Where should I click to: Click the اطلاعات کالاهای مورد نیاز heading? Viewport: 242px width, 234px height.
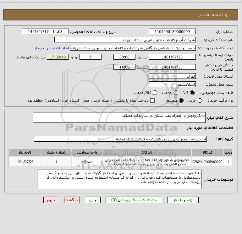[x=210, y=128]
